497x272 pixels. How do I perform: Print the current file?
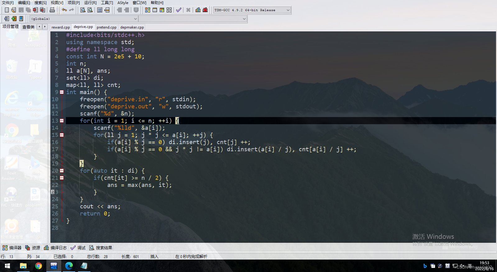[52, 10]
